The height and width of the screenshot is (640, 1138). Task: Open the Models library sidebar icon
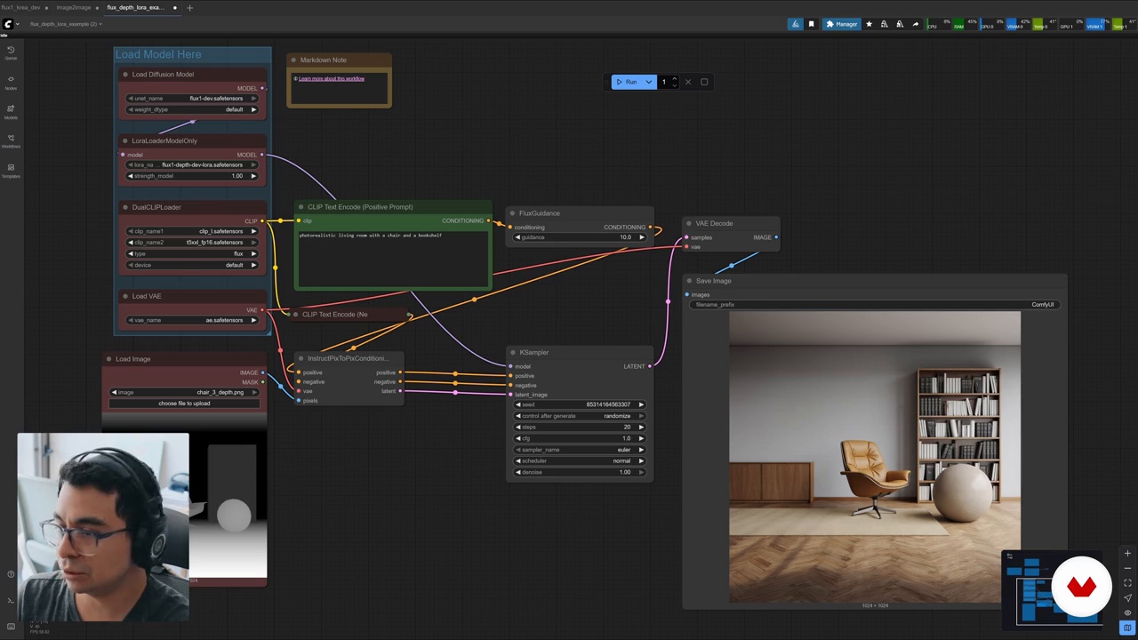[11, 110]
